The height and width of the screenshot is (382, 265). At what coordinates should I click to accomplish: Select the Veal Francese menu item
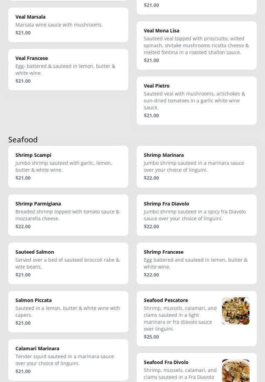click(68, 70)
